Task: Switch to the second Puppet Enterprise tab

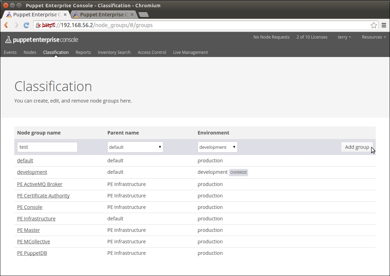Action: point(101,15)
